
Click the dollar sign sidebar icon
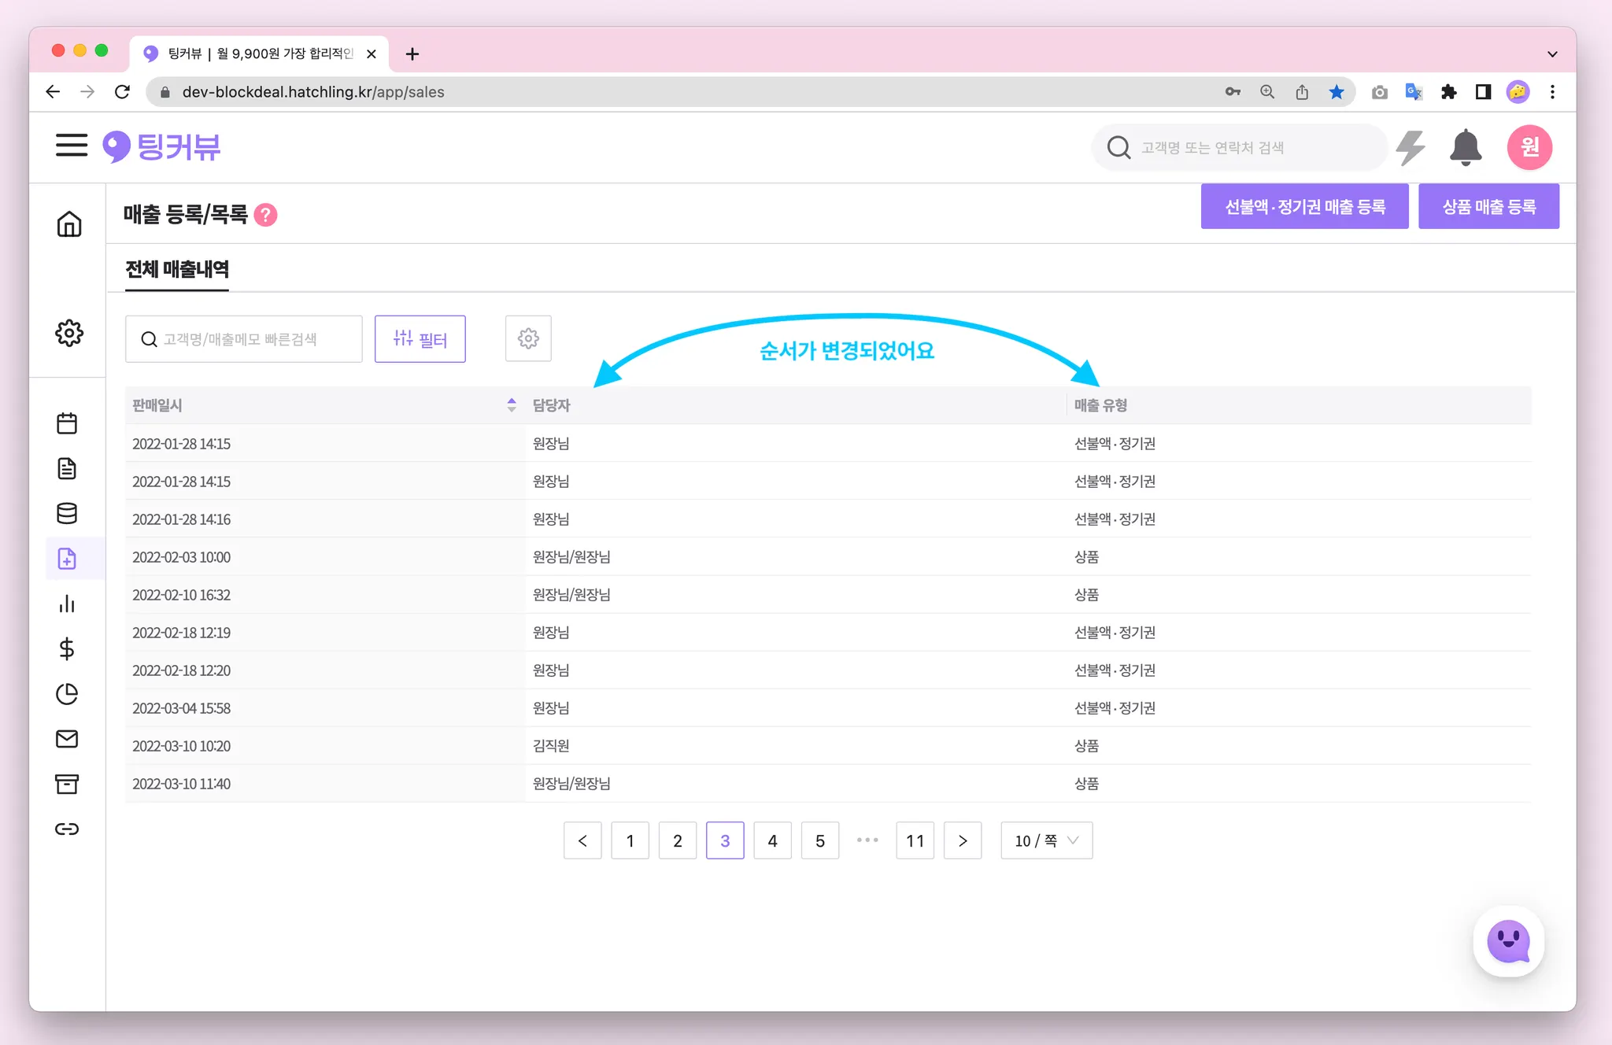tap(67, 649)
